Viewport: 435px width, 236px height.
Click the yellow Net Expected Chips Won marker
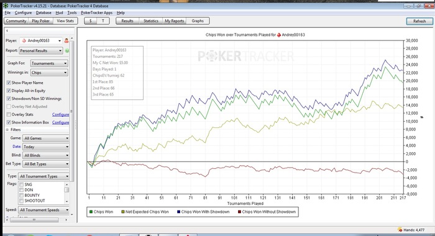pyautogui.click(x=122, y=212)
